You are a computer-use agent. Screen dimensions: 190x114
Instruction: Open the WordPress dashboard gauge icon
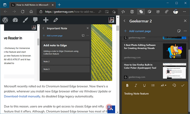tap(15, 20)
